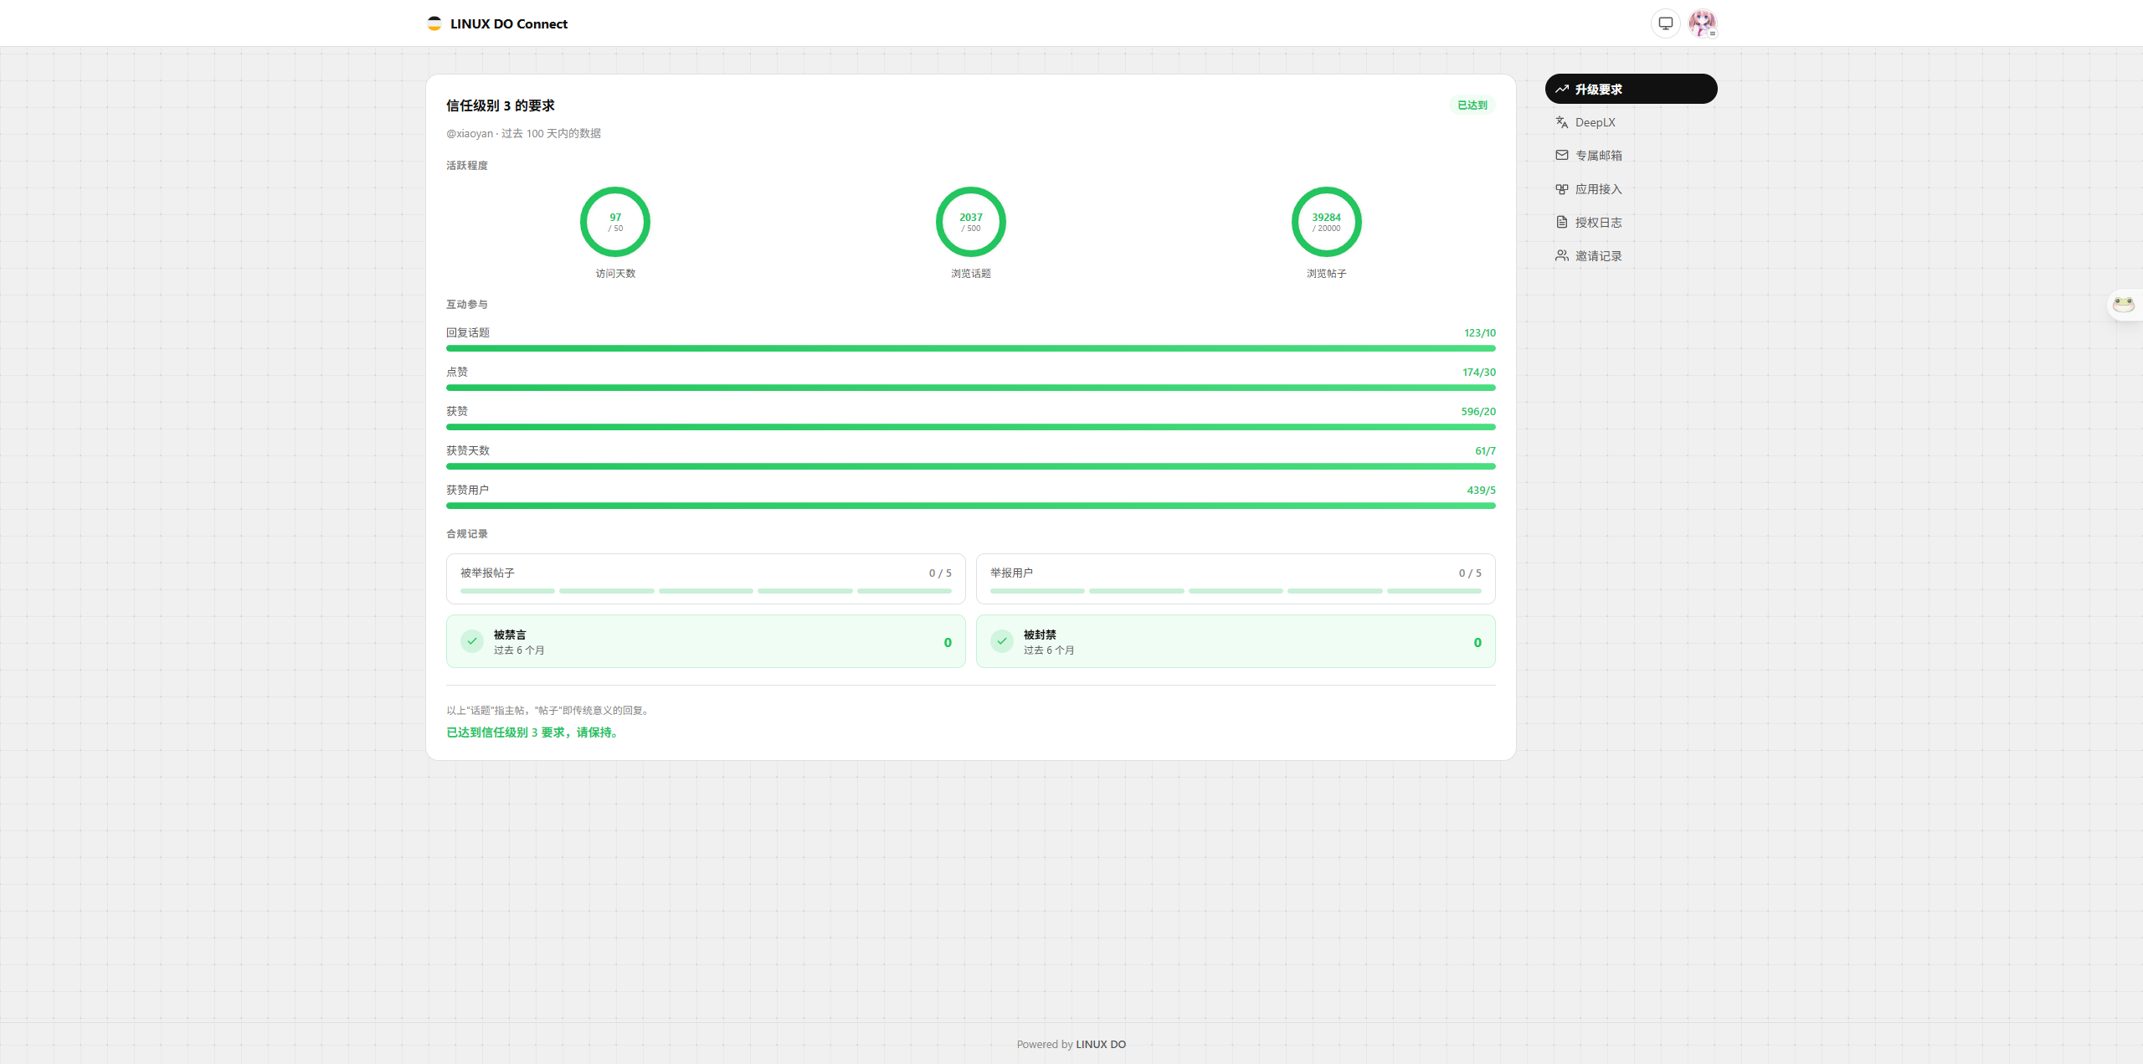Click the check icon beside 被禁言
Screen dimensions: 2143x1064
coord(472,641)
